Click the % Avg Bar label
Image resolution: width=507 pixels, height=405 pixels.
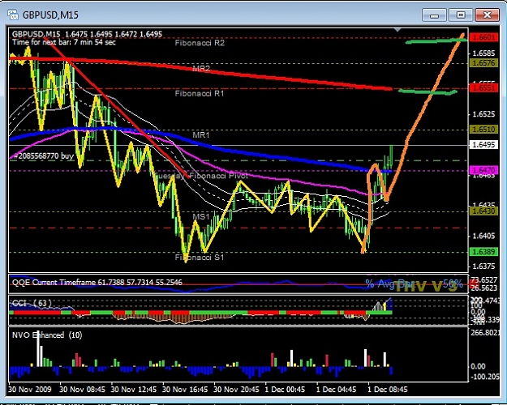coord(388,283)
